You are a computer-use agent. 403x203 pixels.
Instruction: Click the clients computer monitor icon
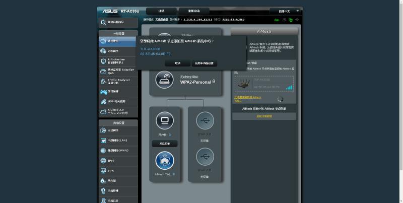point(165,120)
